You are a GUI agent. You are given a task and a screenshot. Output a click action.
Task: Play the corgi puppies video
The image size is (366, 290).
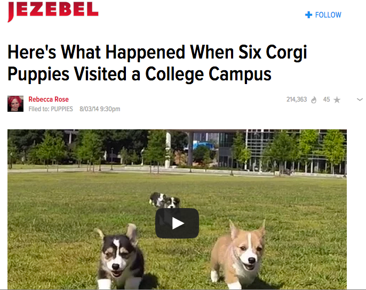point(177,223)
